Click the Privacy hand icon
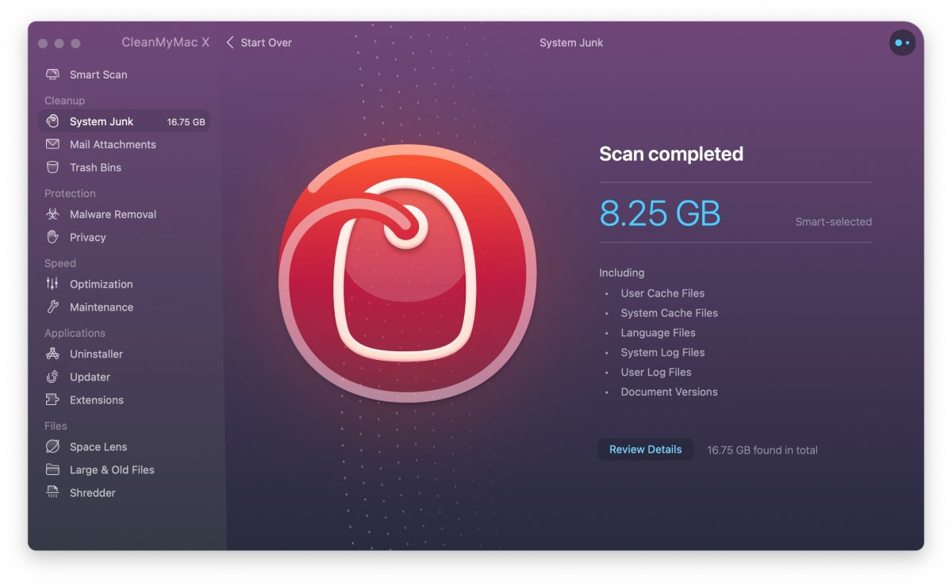Screen dimensions: 952x585 coord(52,237)
